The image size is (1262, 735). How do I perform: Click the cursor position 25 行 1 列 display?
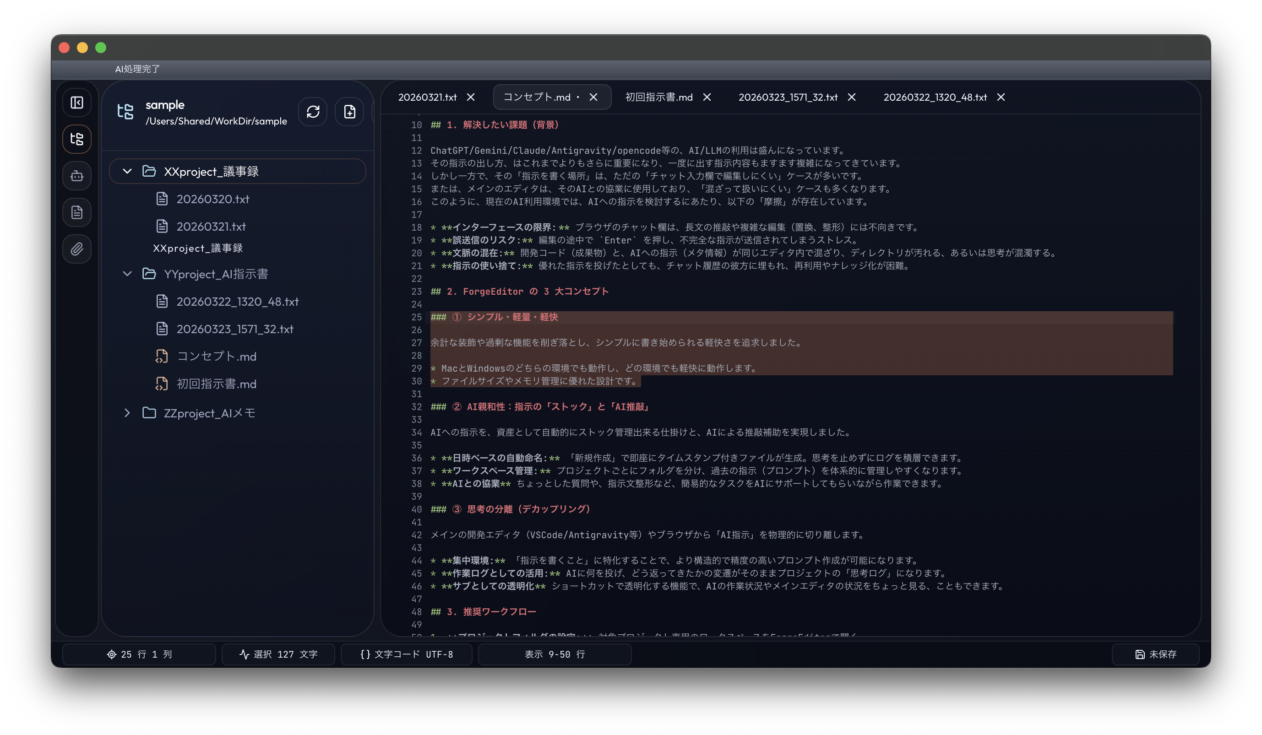click(139, 654)
